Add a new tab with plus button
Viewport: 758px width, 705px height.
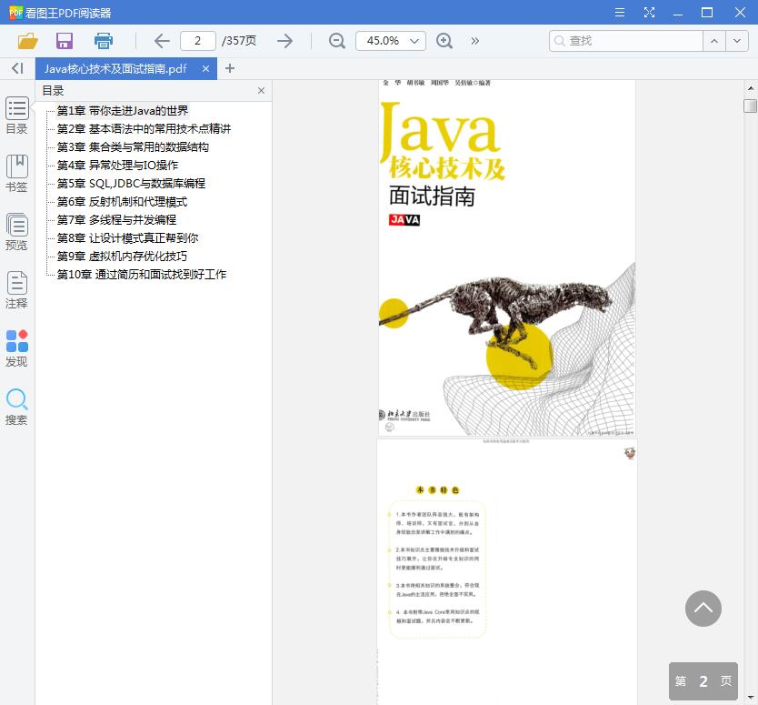pos(230,69)
